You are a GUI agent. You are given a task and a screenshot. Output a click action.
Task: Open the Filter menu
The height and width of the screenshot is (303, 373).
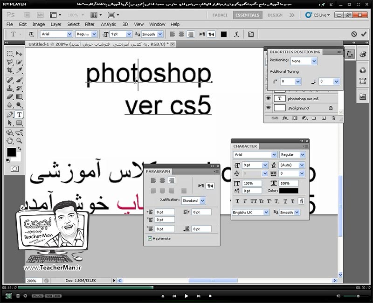tap(90, 24)
